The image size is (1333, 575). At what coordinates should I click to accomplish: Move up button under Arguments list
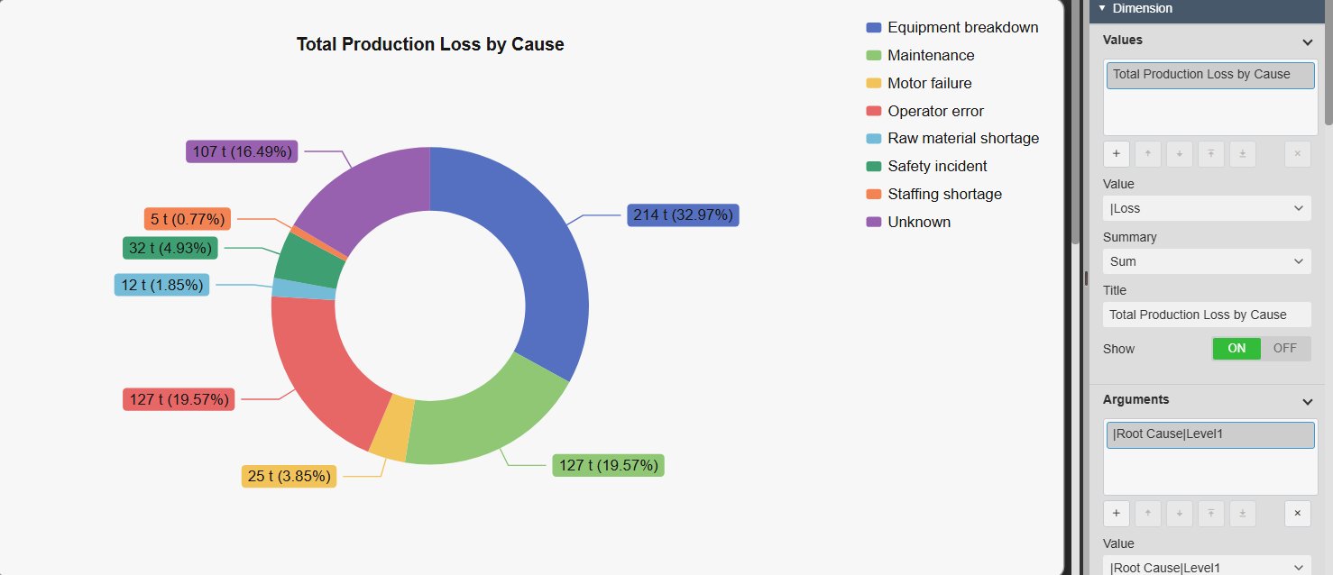[1147, 514]
